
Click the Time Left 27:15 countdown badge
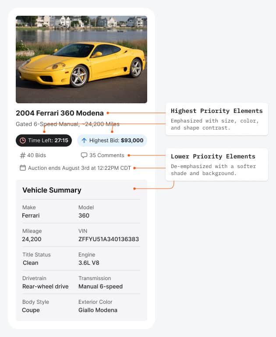click(x=44, y=140)
